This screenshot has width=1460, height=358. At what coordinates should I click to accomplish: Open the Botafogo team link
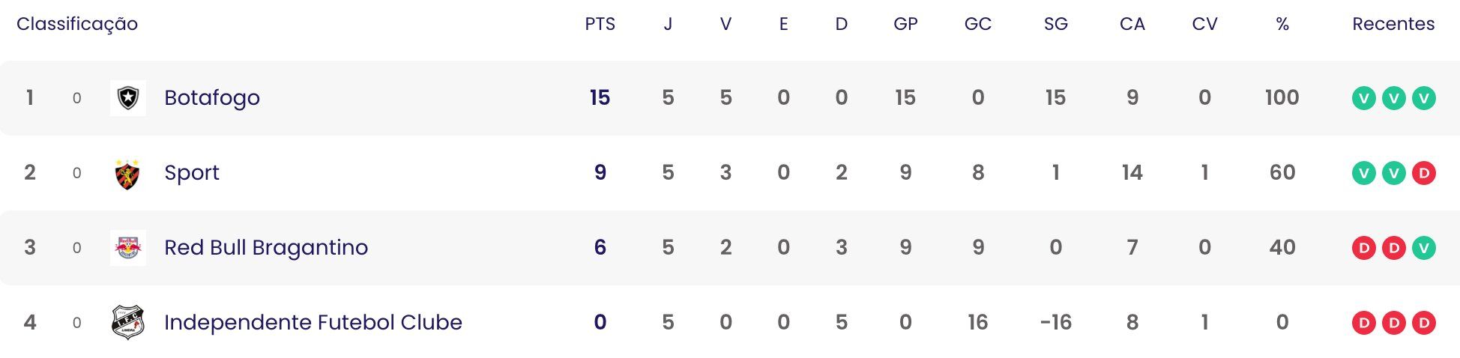(x=212, y=98)
